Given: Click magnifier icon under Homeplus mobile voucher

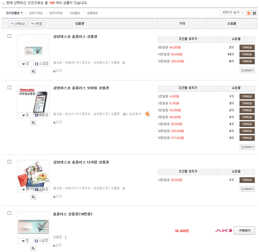Looking at the screenshot, I should coord(33,123).
